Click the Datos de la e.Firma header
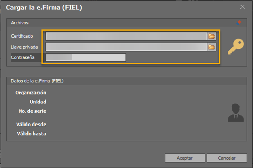This screenshot has height=168, width=253. pos(37,81)
